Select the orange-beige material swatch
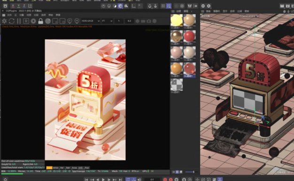Screen dimensions: 294x181 [190, 20]
